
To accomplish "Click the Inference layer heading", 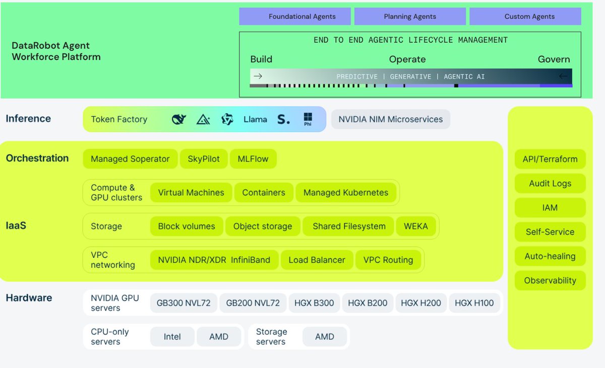I will [28, 119].
